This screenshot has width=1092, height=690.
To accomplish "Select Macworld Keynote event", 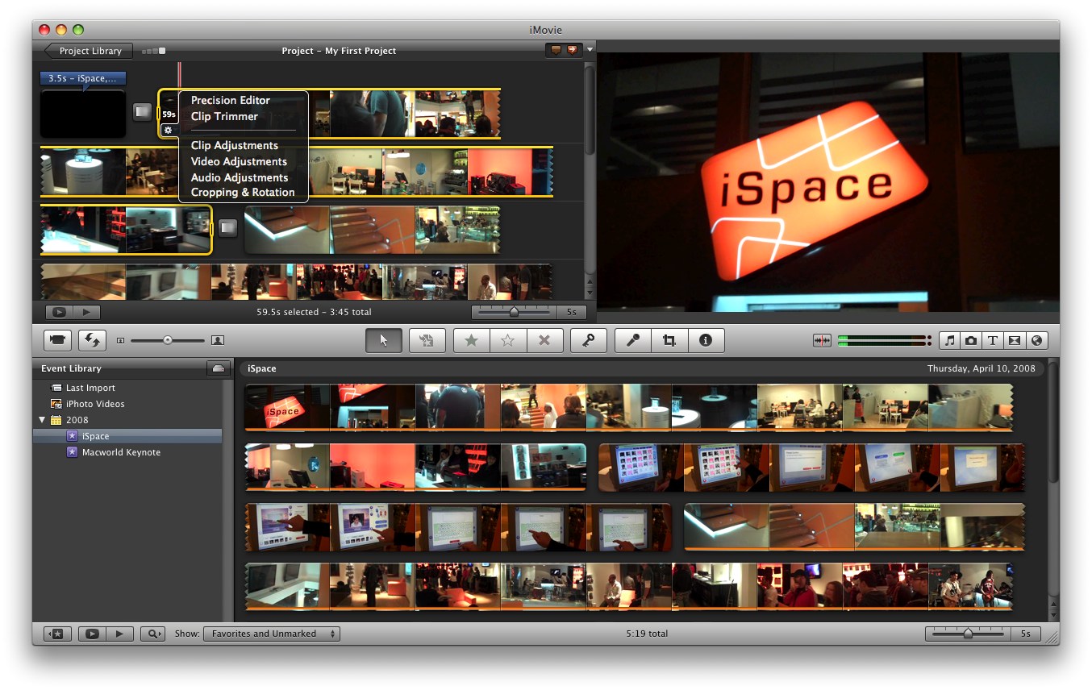I will click(121, 452).
